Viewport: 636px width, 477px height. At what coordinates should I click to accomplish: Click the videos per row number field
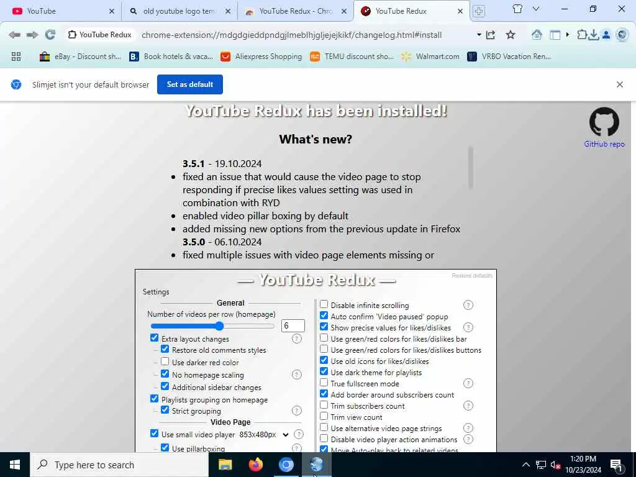293,325
